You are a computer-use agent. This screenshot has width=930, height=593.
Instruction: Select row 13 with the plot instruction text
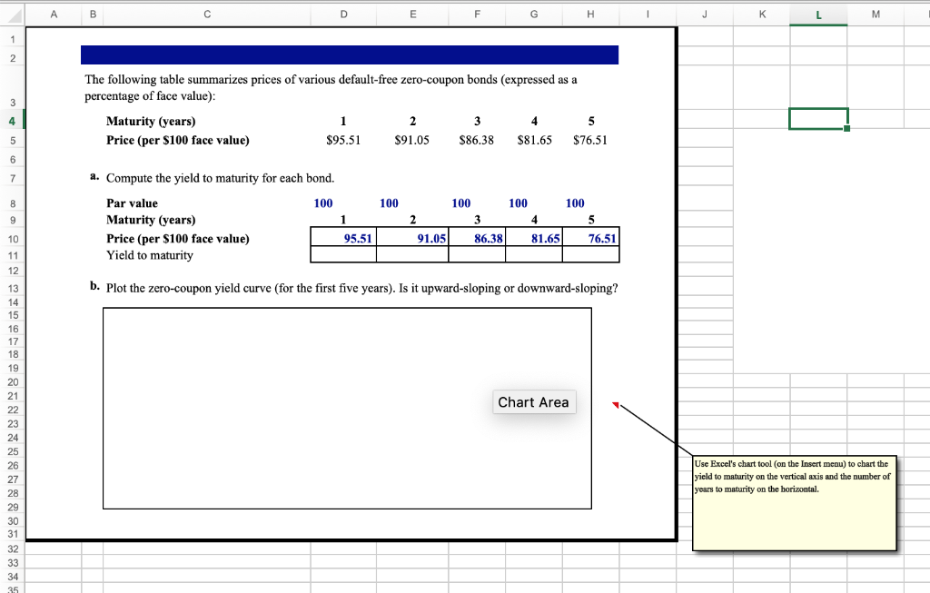12,289
